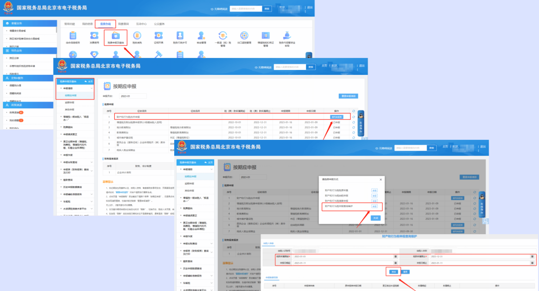Click 填写申报表 button in middle window row 1

click(336, 117)
